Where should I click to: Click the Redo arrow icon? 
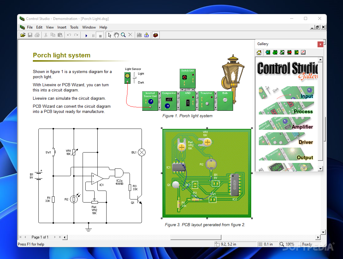tap(76, 35)
